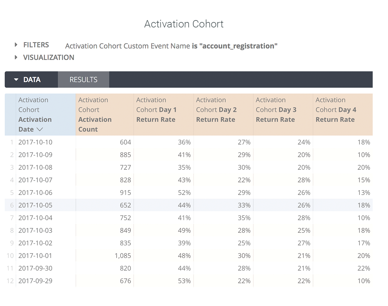Expand the VISUALIZATION section triangle
This screenshot has width=388, height=306.
16,57
